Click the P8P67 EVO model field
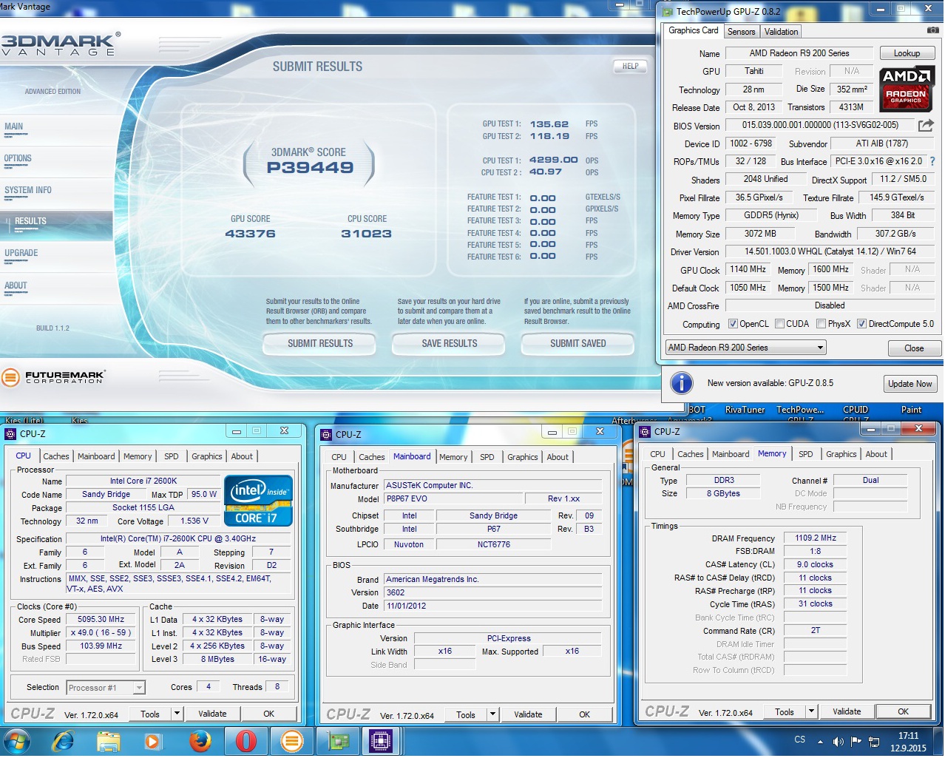The image size is (945, 761). click(453, 499)
